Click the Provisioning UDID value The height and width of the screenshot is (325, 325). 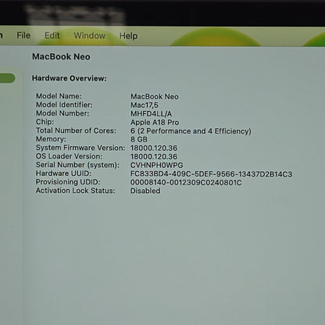pos(186,183)
